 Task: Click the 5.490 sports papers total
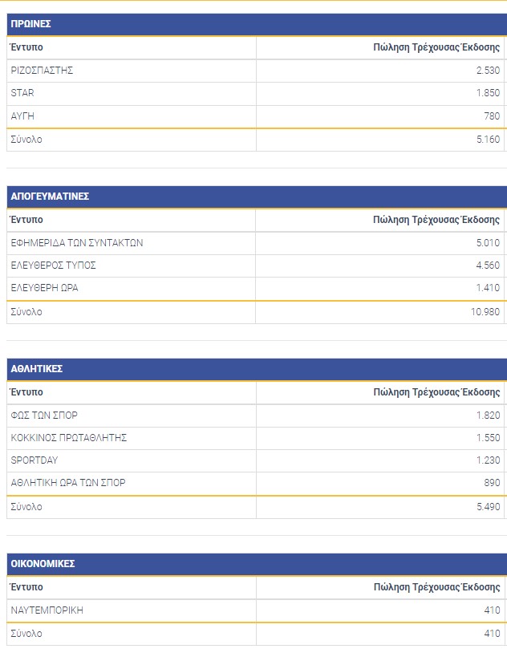(x=488, y=507)
